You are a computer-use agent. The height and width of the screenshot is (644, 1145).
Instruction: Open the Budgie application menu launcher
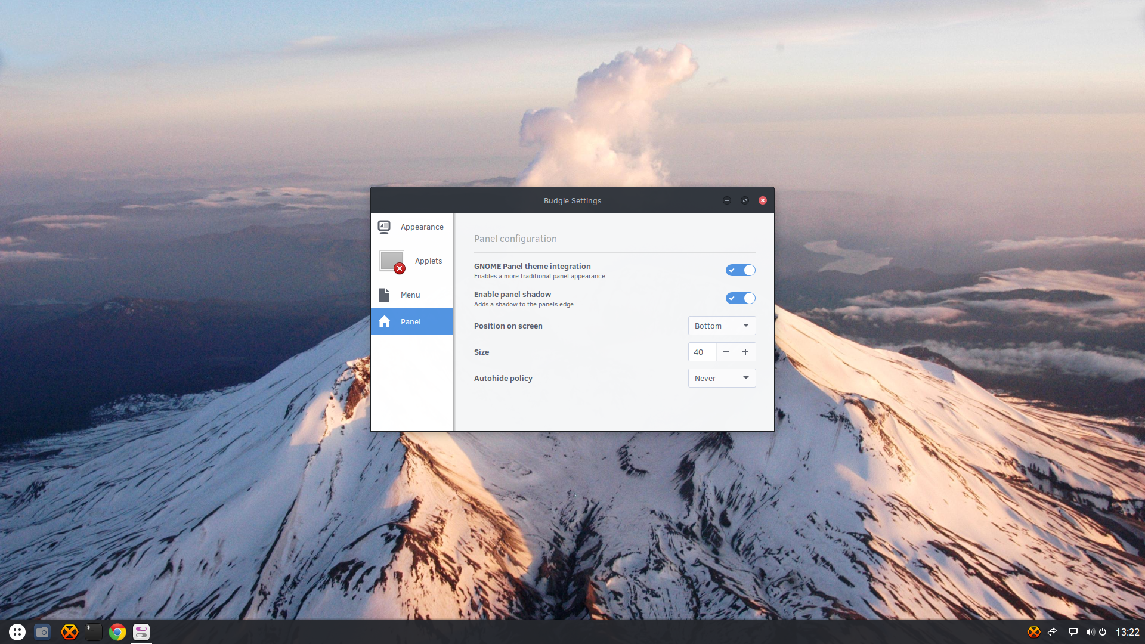click(x=17, y=632)
